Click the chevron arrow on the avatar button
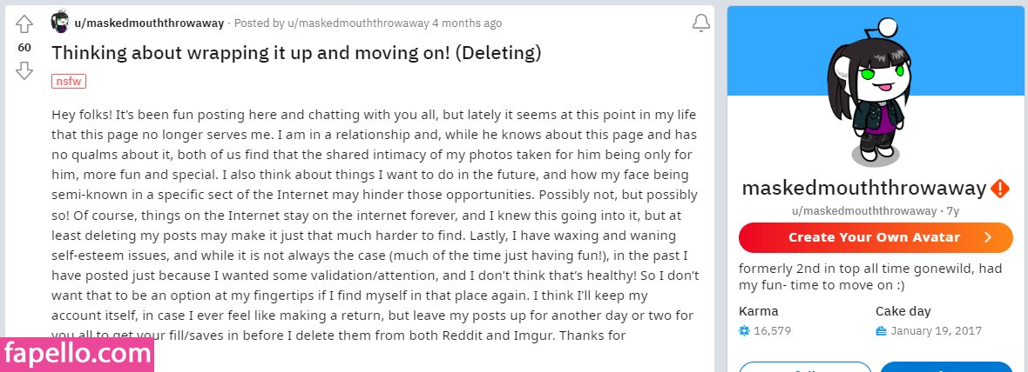The height and width of the screenshot is (372, 1028). (x=987, y=237)
